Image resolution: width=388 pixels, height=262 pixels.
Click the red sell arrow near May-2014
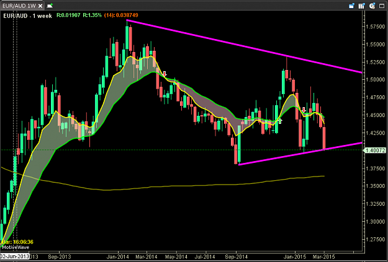click(x=165, y=74)
